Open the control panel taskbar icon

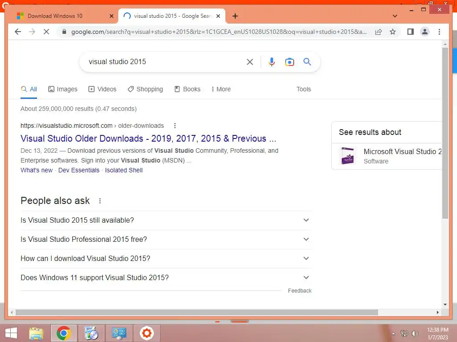click(x=119, y=333)
